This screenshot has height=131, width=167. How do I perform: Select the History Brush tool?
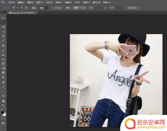tap(3, 59)
